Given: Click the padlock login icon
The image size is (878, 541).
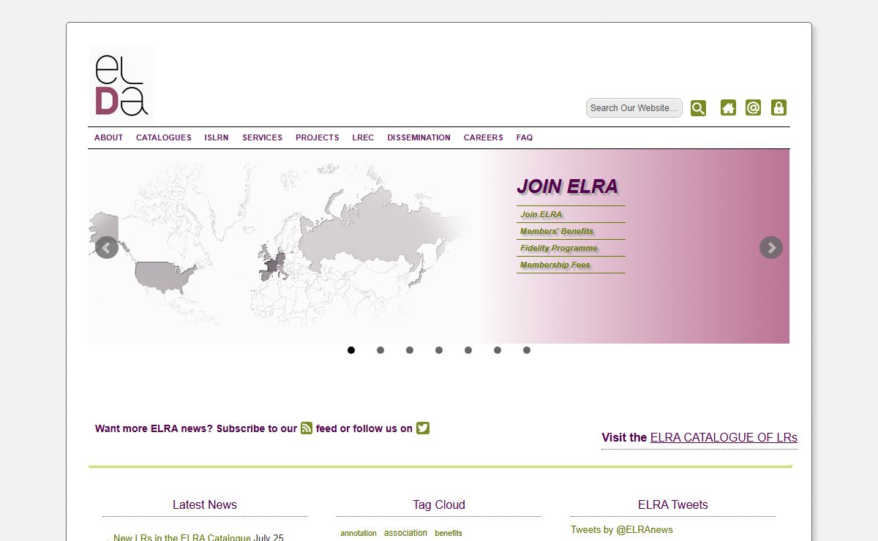Looking at the screenshot, I should pos(778,108).
